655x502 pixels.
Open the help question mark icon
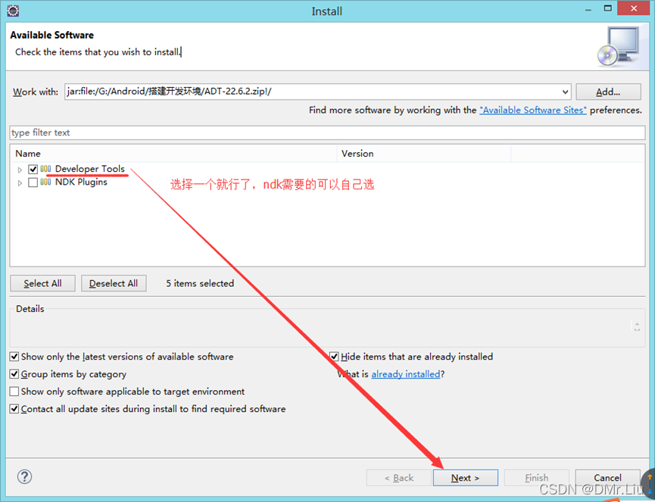point(25,476)
